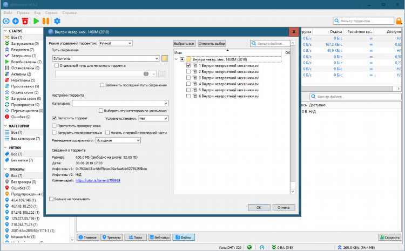
Task: Click the Отменить выбор button
Action: pos(212,44)
